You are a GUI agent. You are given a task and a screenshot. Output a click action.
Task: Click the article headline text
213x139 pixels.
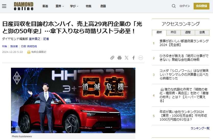[x=72, y=28]
